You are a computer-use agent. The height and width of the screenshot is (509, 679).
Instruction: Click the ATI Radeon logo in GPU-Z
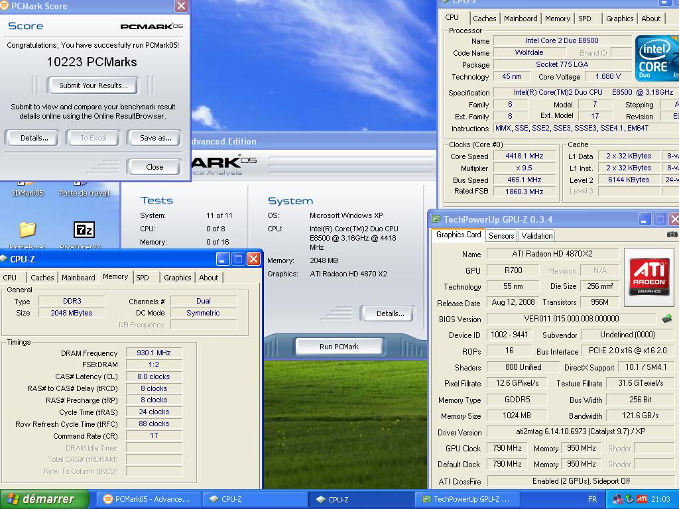[x=648, y=276]
